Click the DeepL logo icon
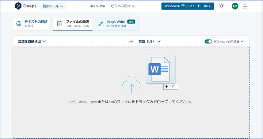Screen dimensions: 263x139 pyautogui.click(x=18, y=6)
